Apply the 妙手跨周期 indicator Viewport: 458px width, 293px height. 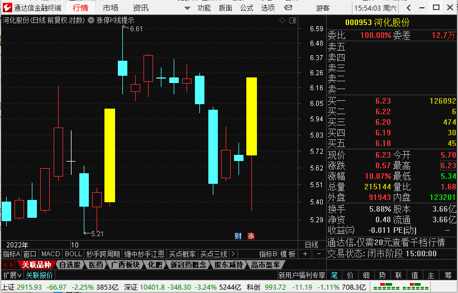click(103, 254)
